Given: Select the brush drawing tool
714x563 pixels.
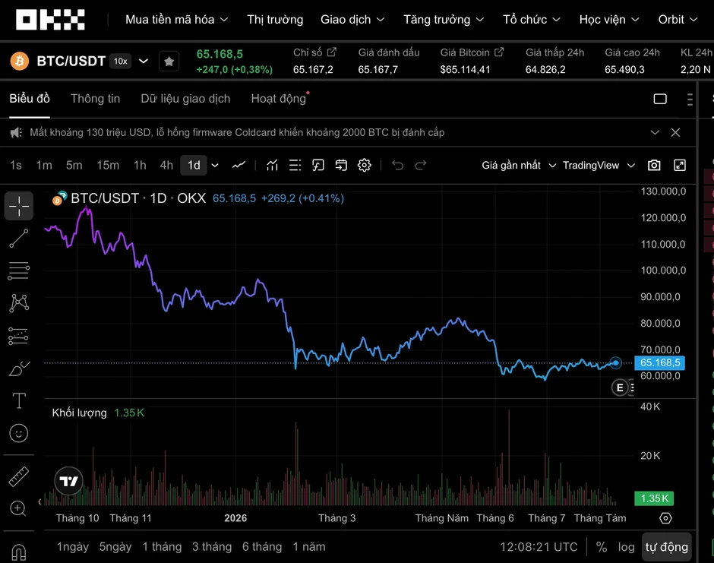Looking at the screenshot, I should pos(19,369).
